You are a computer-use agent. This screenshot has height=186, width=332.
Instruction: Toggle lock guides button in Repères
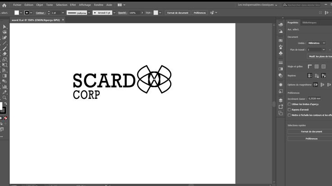317,76
